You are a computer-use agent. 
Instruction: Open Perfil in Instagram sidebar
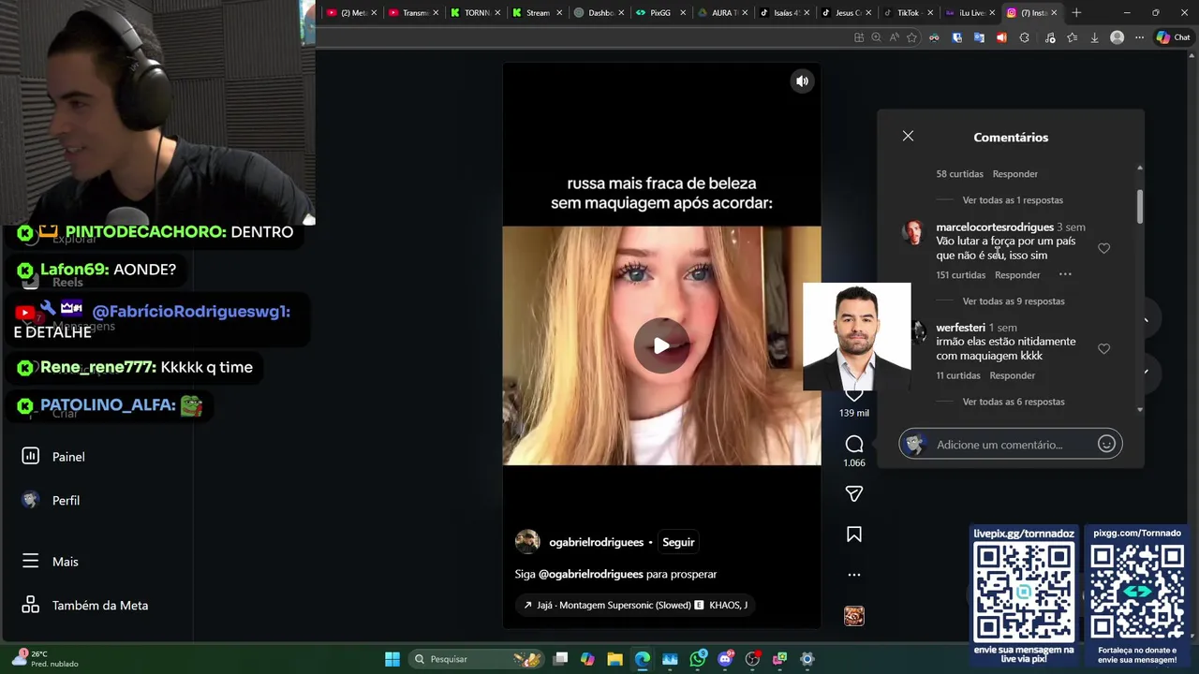point(66,501)
